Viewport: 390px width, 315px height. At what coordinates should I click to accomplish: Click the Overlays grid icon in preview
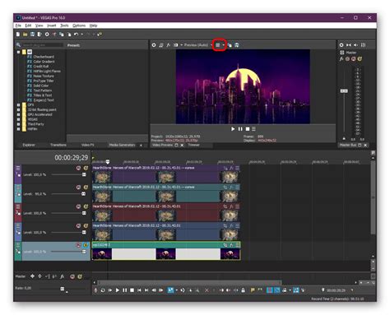pyautogui.click(x=217, y=45)
